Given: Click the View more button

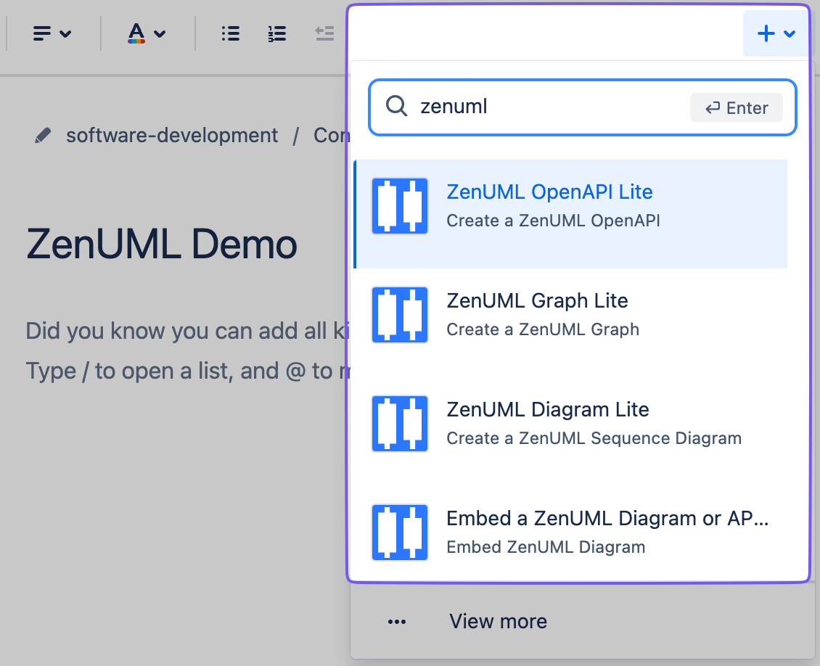Looking at the screenshot, I should tap(498, 621).
